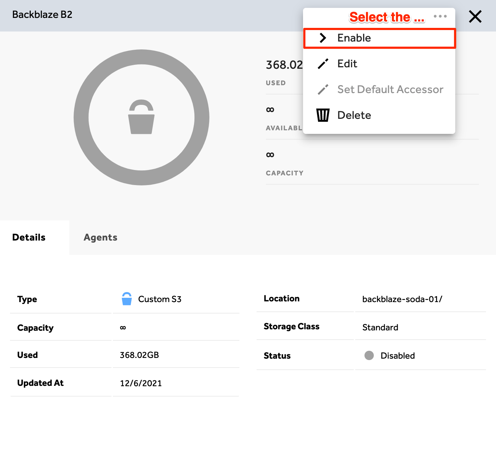
Task: Switch to the Agents tab
Action: pos(100,237)
